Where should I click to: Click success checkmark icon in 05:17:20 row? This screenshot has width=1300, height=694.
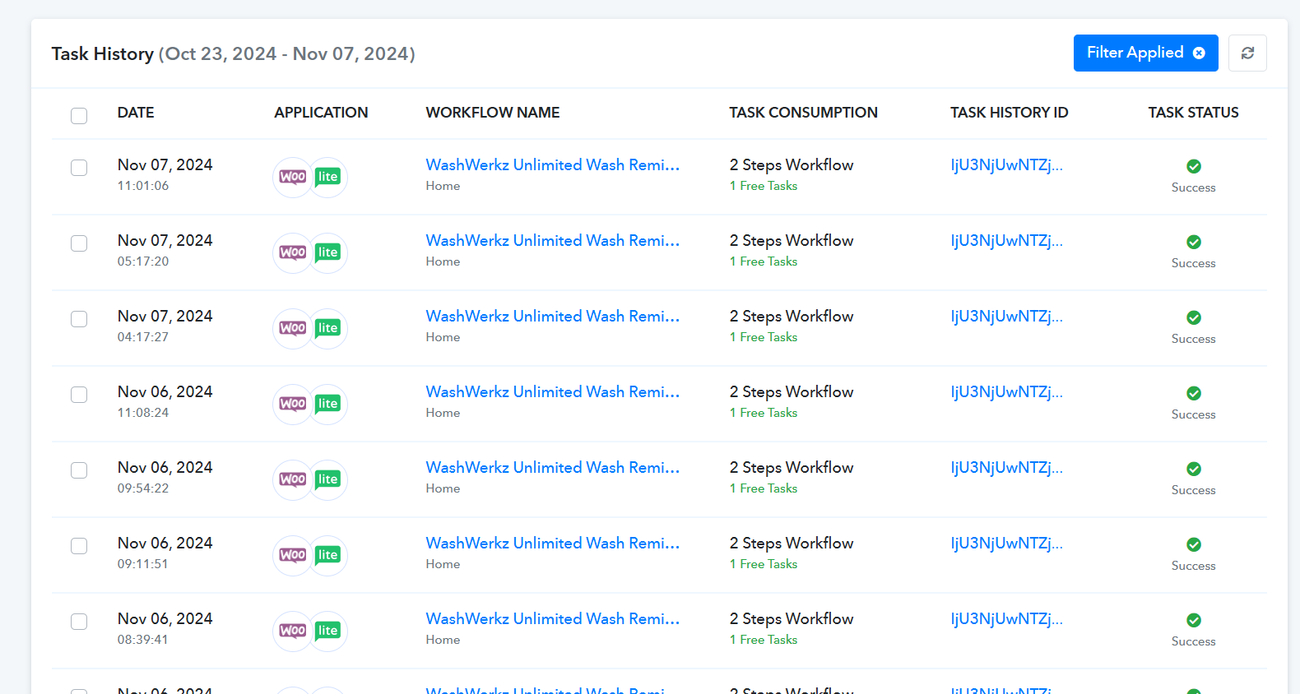click(1194, 242)
